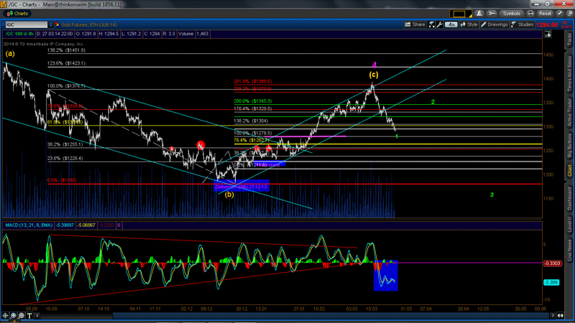Viewport: 575px width, 323px height.
Task: Toggle the 4h timeframe button
Action: [451, 24]
